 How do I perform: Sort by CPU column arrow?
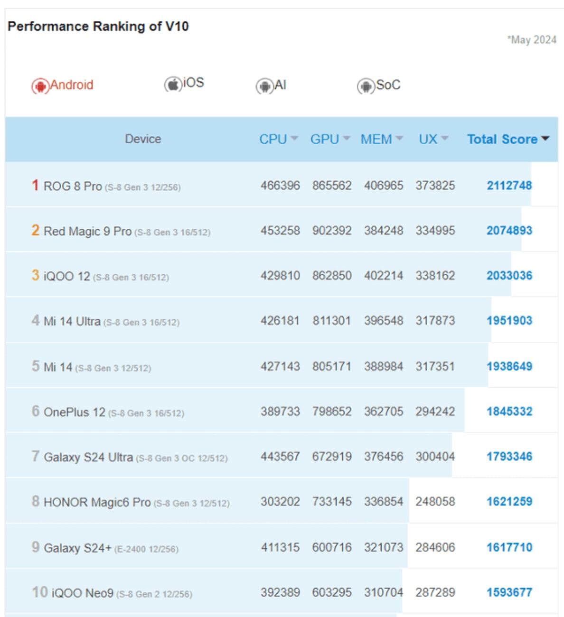294,139
